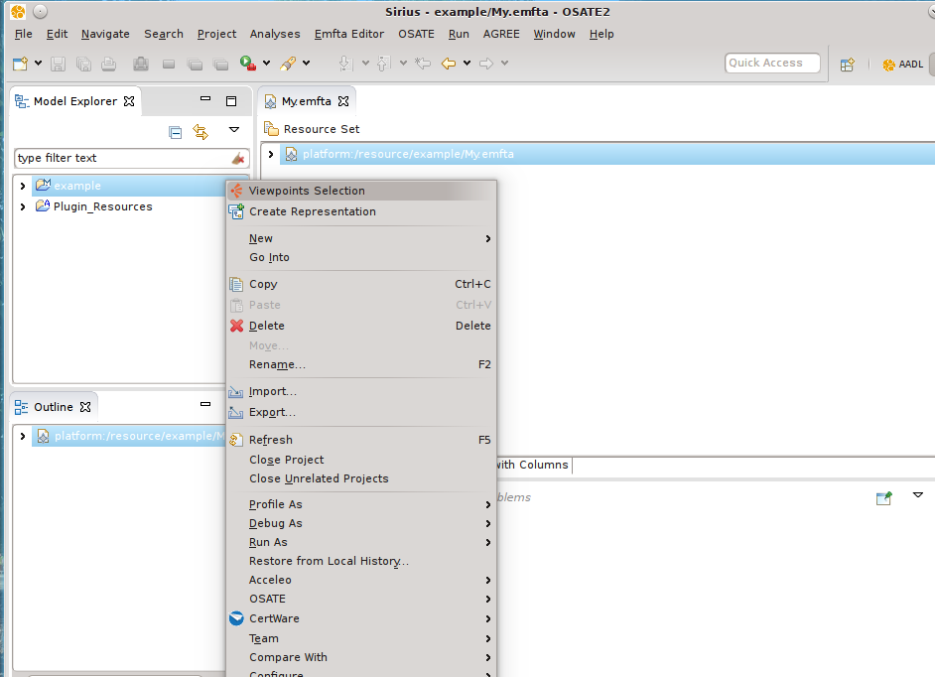Open the New wizard dropdown arrow
This screenshot has width=935, height=677.
pos(38,63)
